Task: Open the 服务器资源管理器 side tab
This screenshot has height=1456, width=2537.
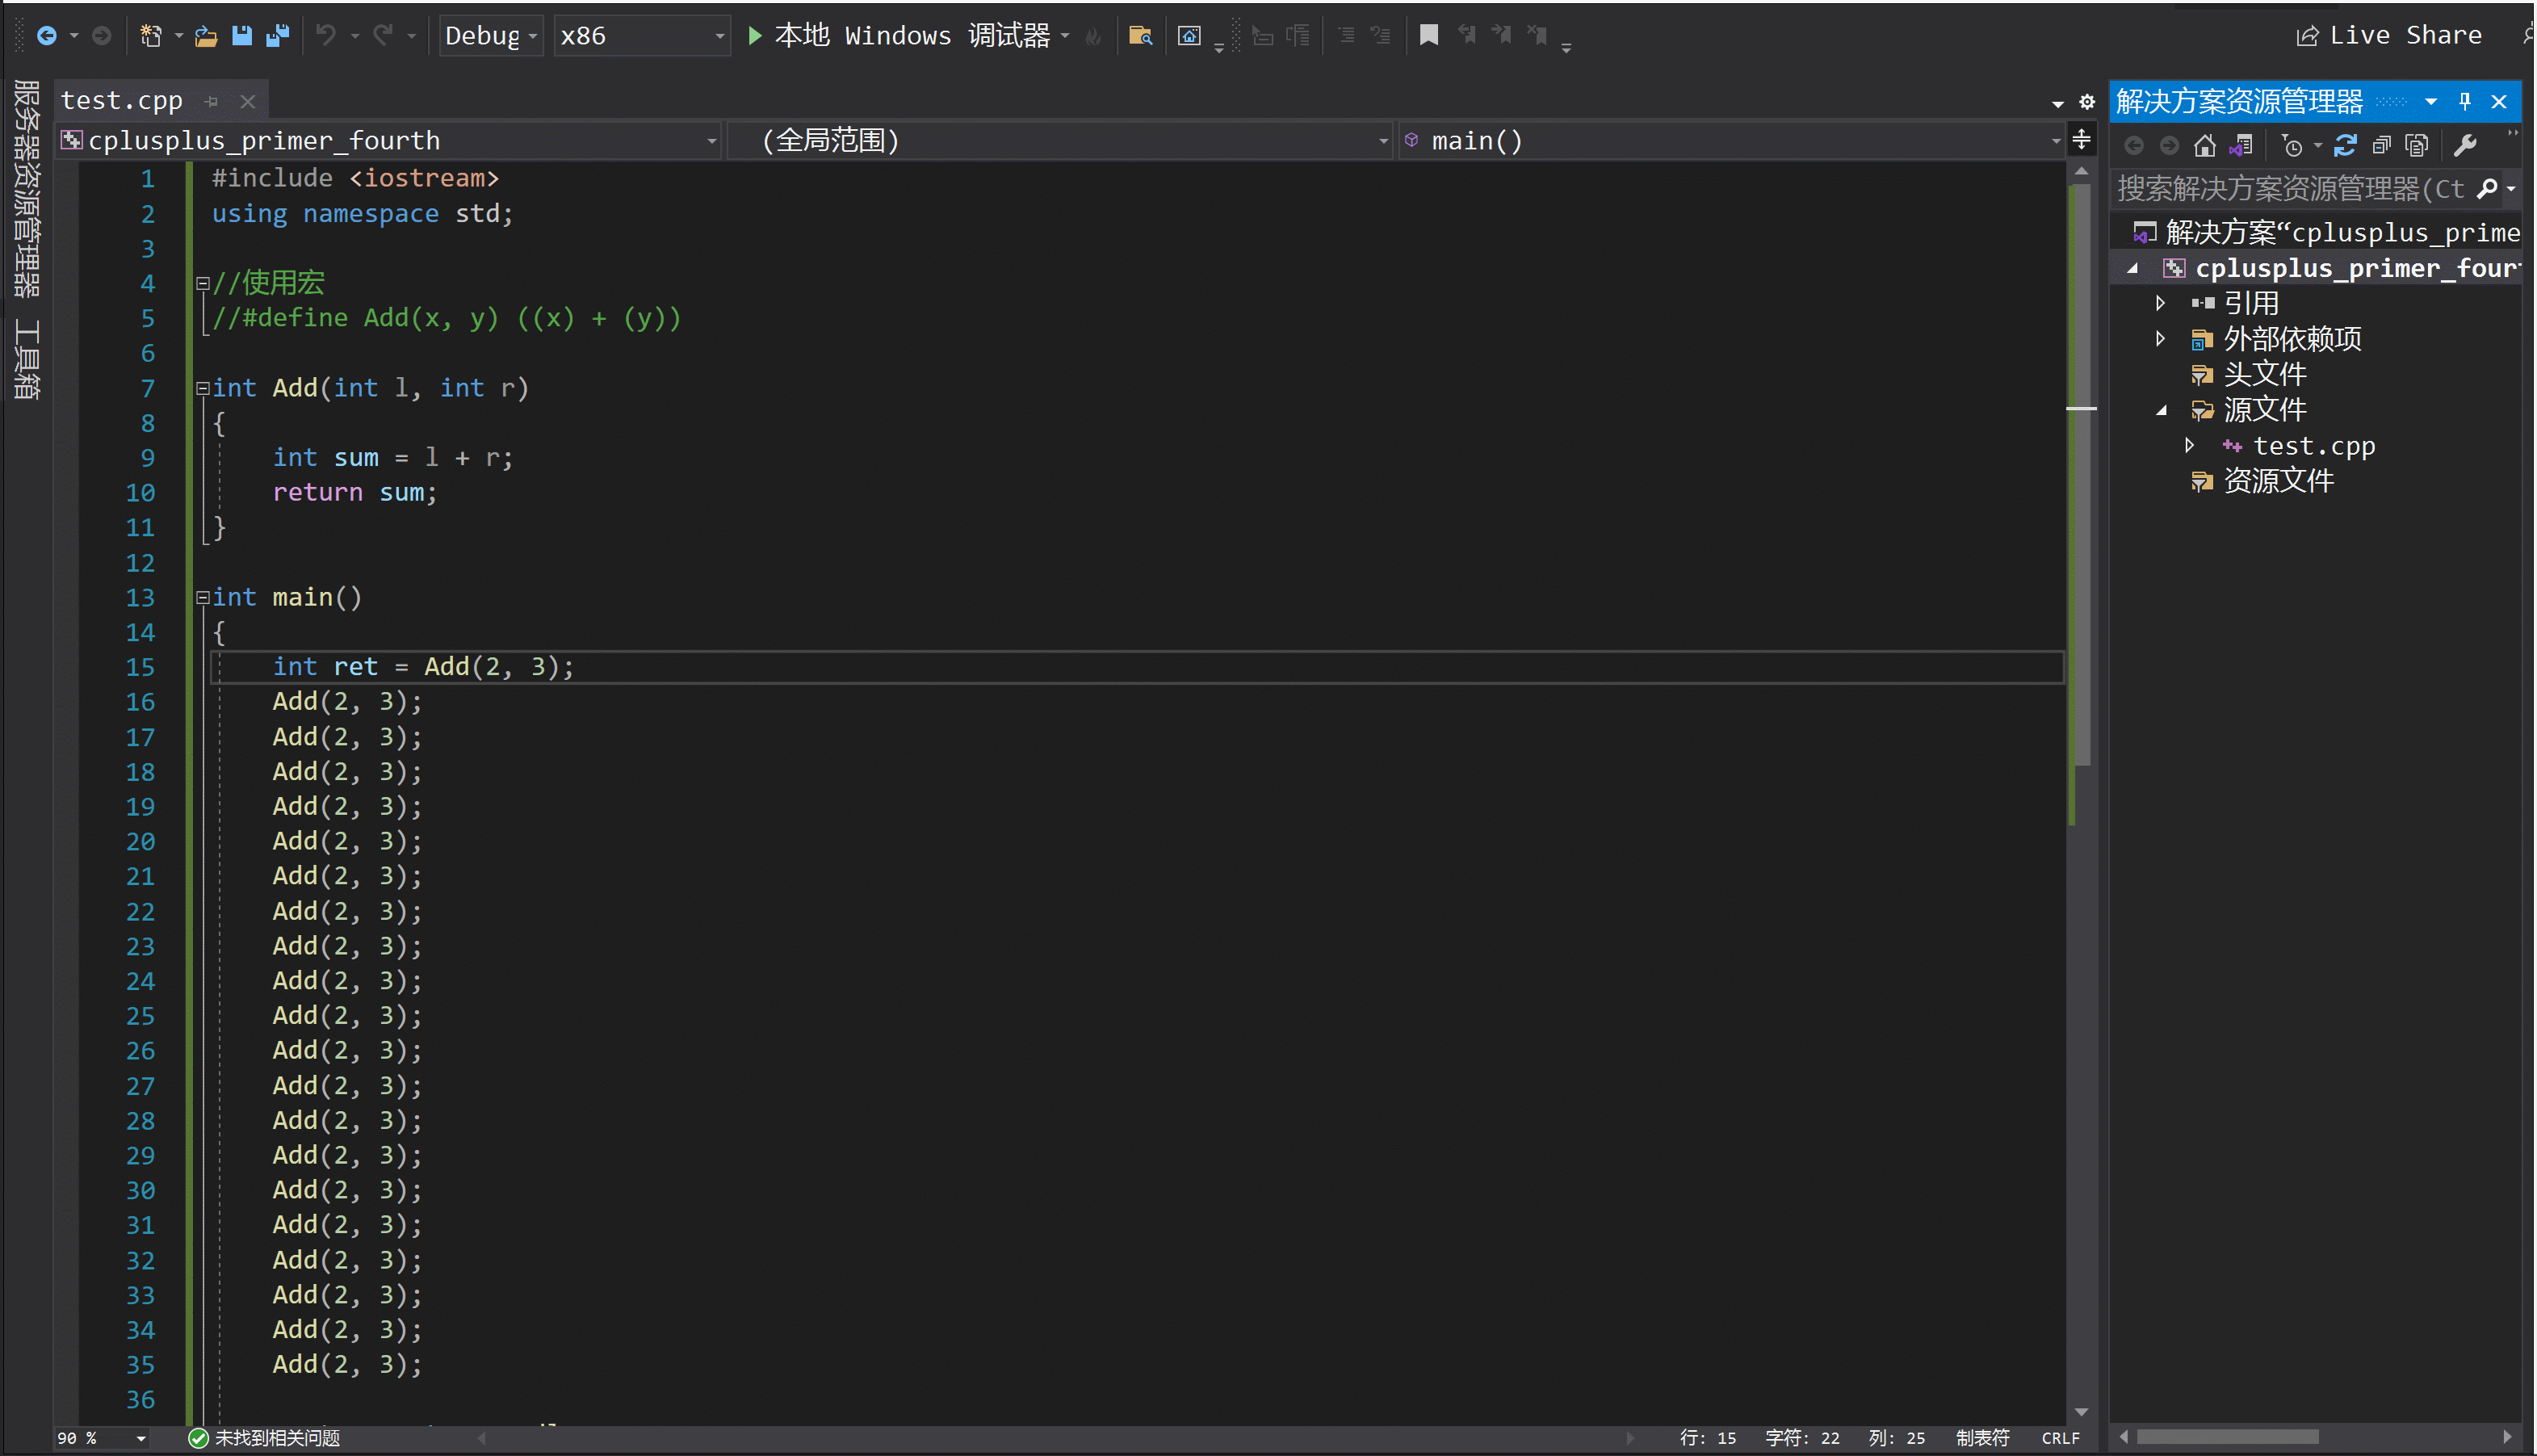Action: [x=26, y=190]
